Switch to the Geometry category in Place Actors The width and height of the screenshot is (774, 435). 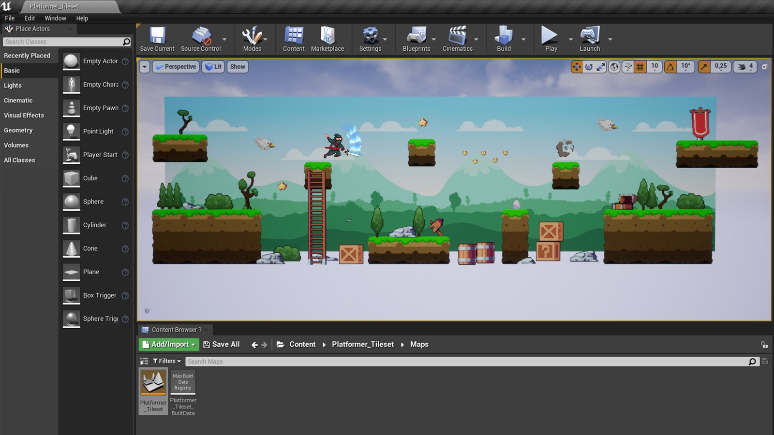[x=18, y=130]
